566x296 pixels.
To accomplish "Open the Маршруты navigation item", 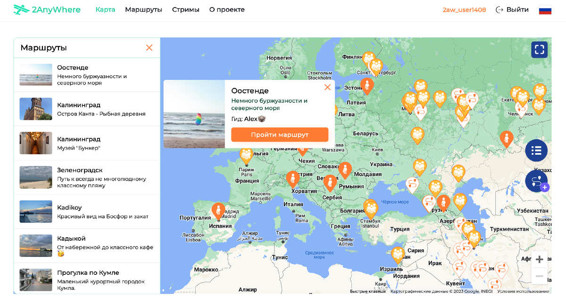I will click(143, 9).
